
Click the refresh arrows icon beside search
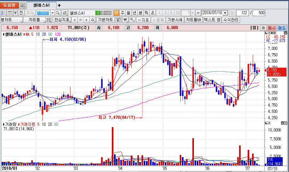pyautogui.click(x=65, y=13)
